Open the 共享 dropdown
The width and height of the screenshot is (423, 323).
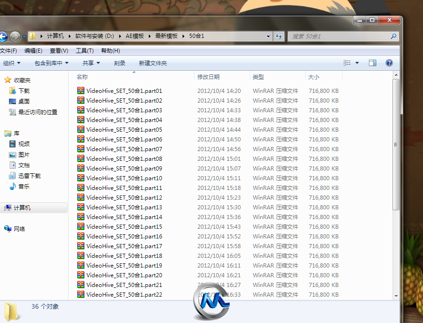coord(91,63)
